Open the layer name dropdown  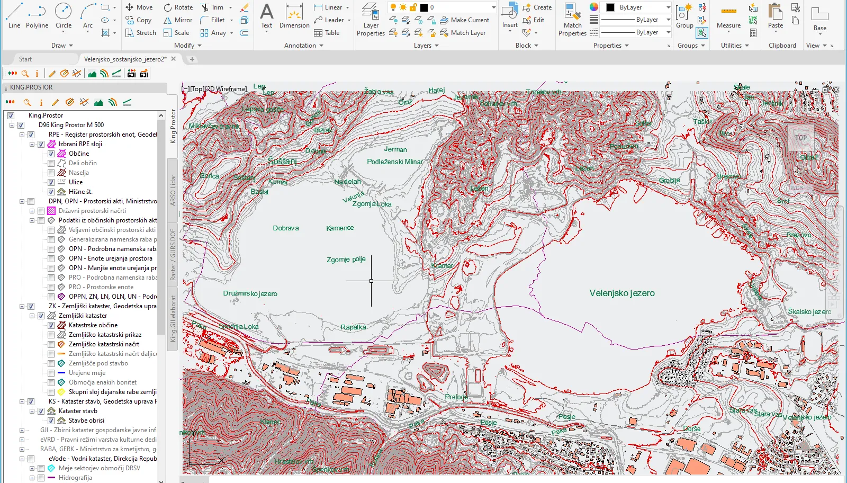click(493, 7)
